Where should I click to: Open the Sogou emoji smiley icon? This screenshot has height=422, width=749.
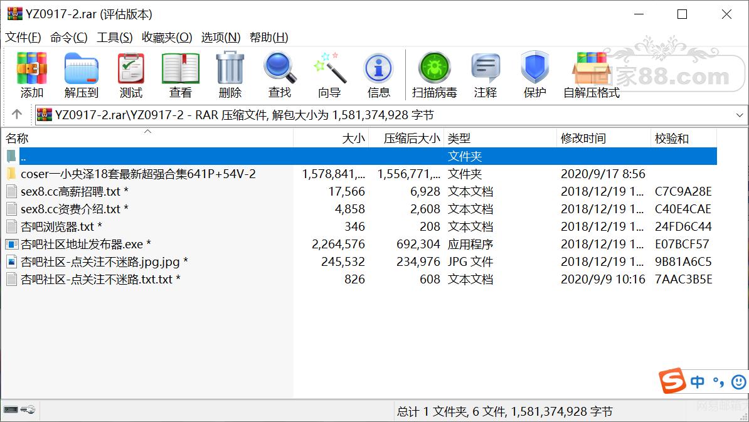coord(738,381)
